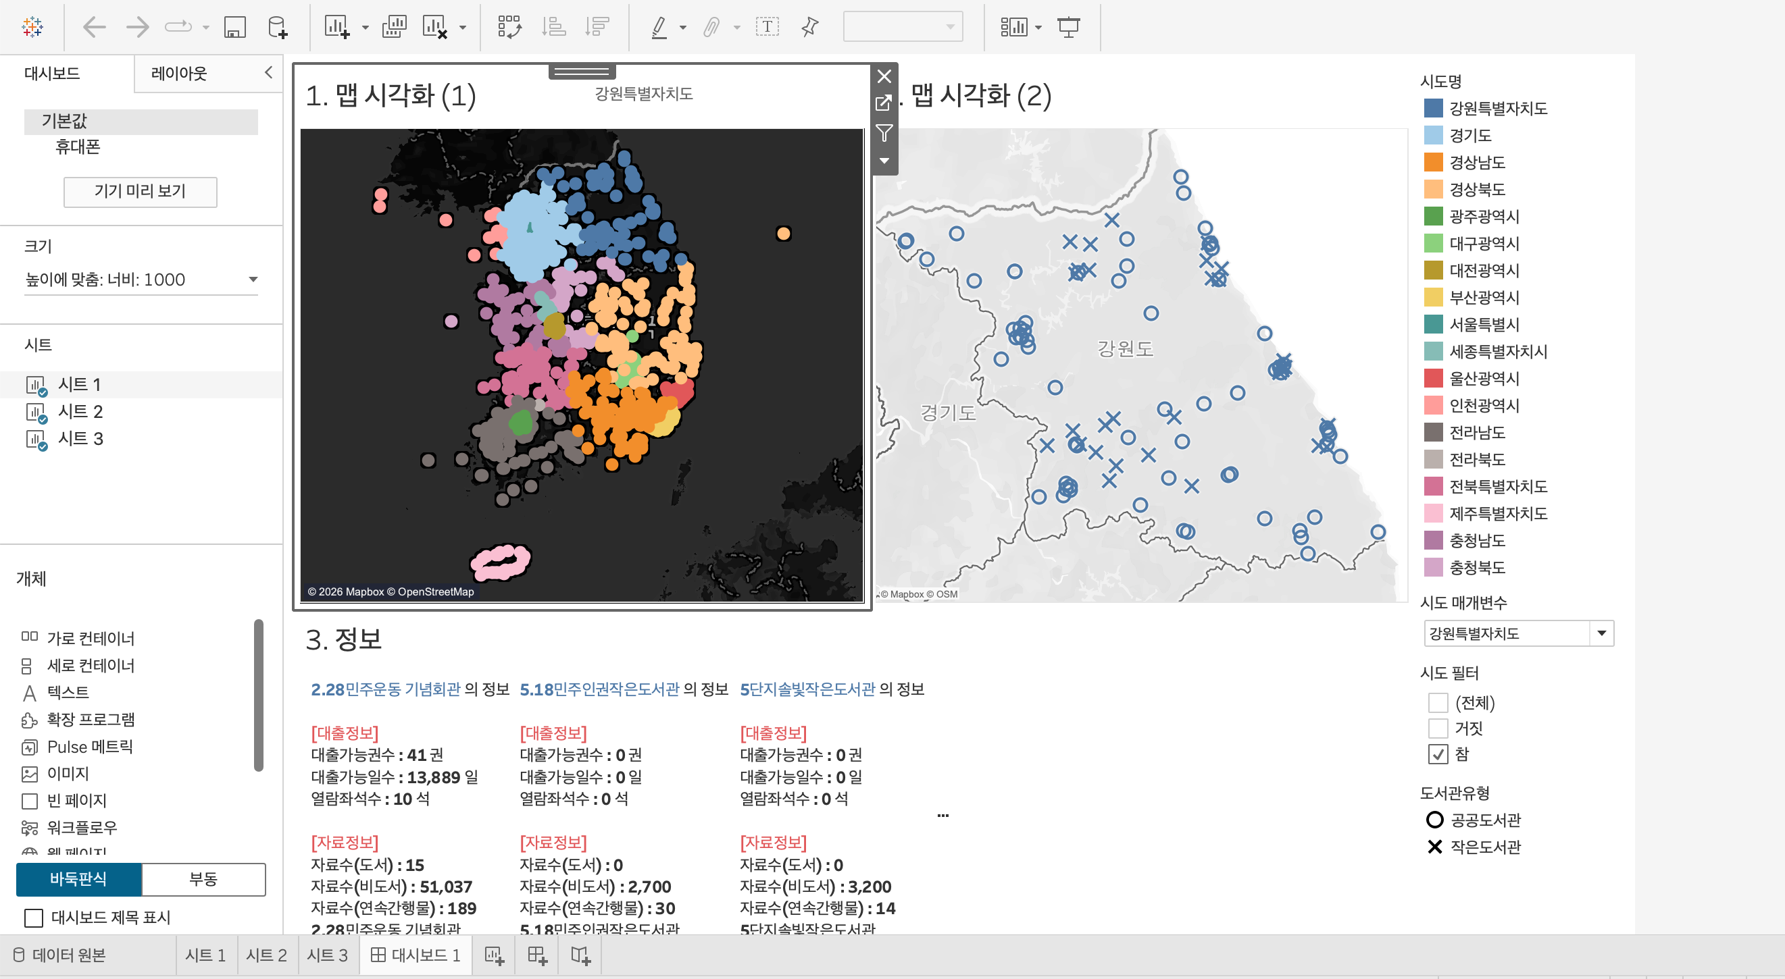Image resolution: width=1785 pixels, height=979 pixels.
Task: Click the sort ascending icon
Action: [553, 28]
